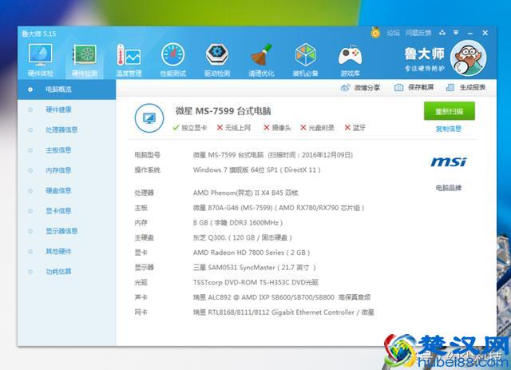Click the MSI brand logo
The image size is (511, 370).
click(x=449, y=161)
